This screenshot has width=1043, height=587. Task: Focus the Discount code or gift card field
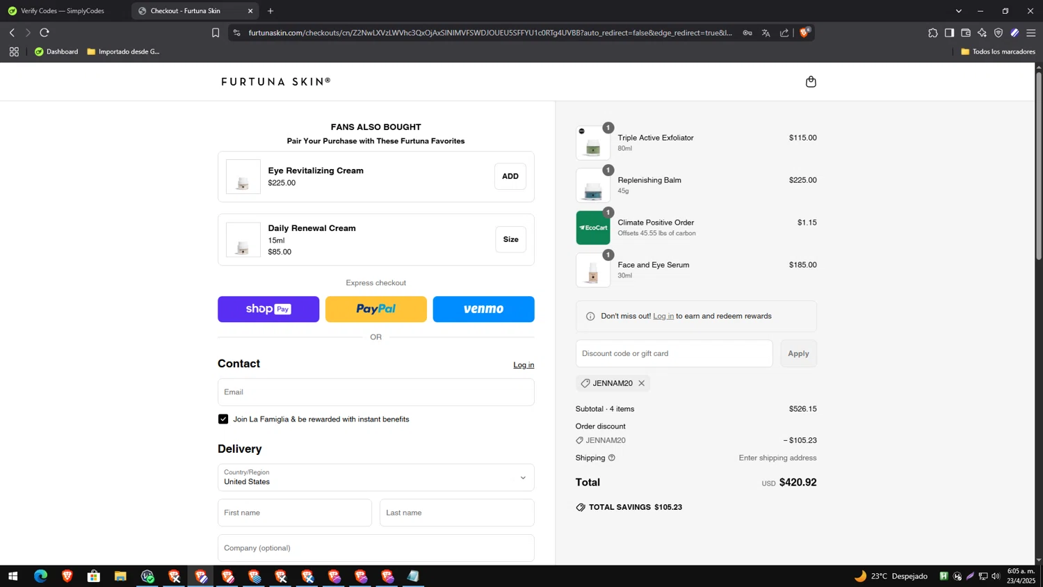pyautogui.click(x=674, y=353)
